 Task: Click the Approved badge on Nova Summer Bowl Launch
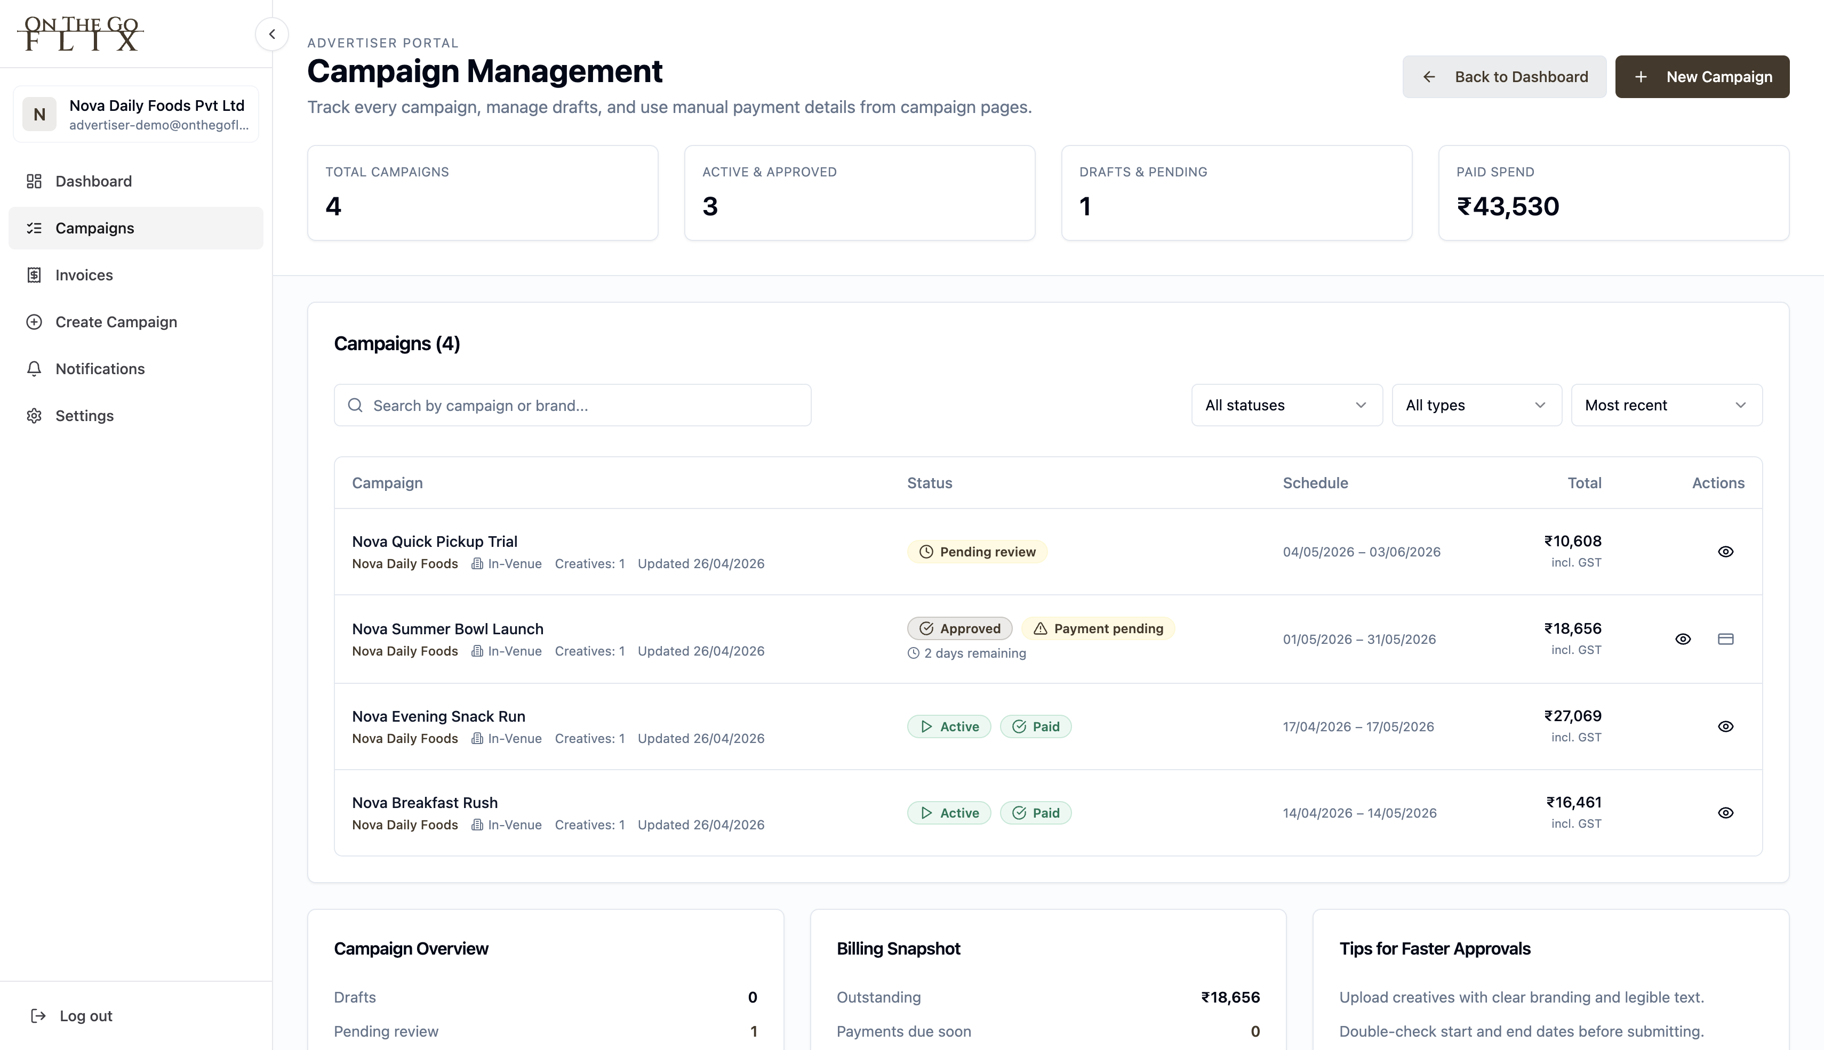tap(959, 629)
